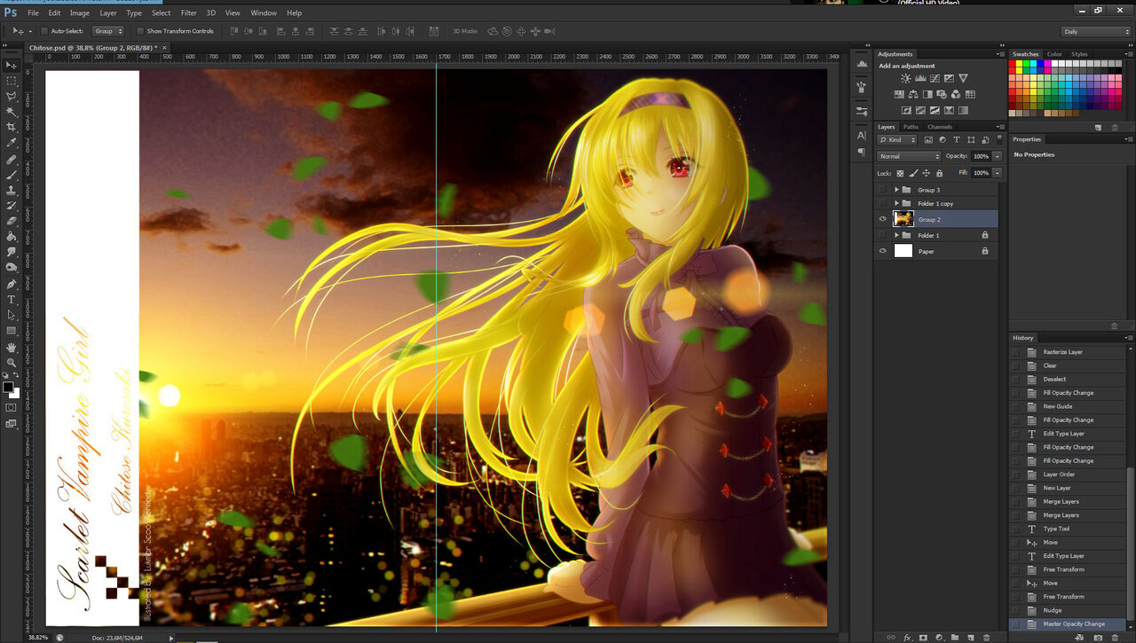Open the Image menu
The width and height of the screenshot is (1136, 643).
coord(79,13)
